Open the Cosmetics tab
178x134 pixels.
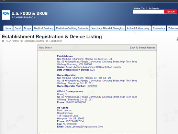point(159,28)
